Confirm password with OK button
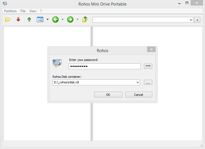Image resolution: width=205 pixels, height=149 pixels. (x=108, y=95)
